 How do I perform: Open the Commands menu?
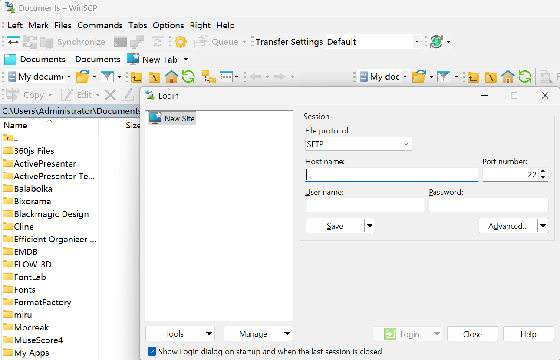[x=100, y=25]
